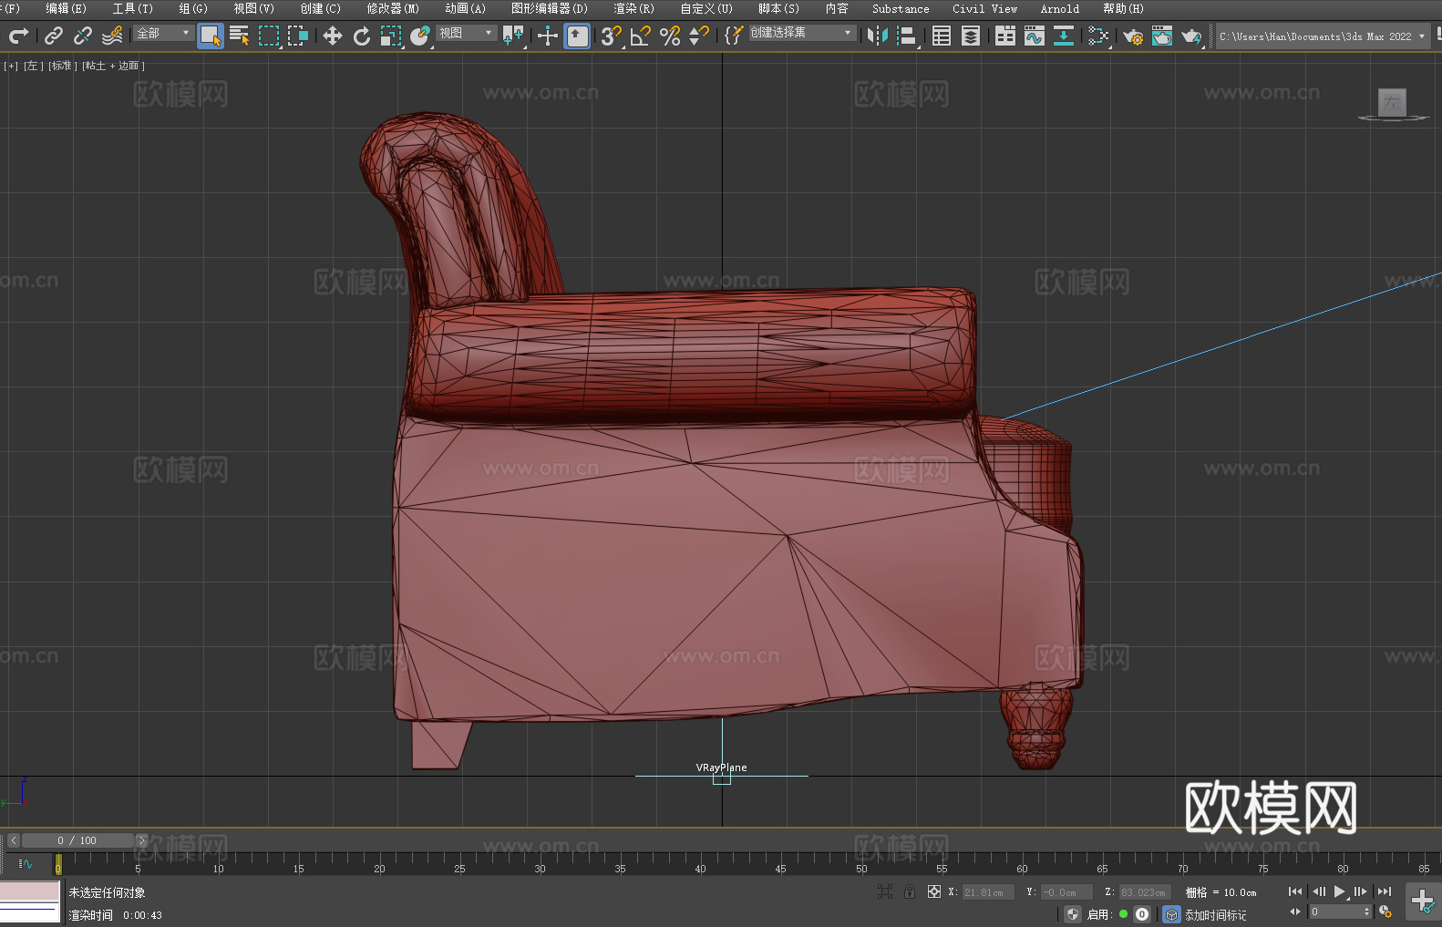This screenshot has height=927, width=1442.
Task: Open the Arnold menu
Action: click(1060, 8)
